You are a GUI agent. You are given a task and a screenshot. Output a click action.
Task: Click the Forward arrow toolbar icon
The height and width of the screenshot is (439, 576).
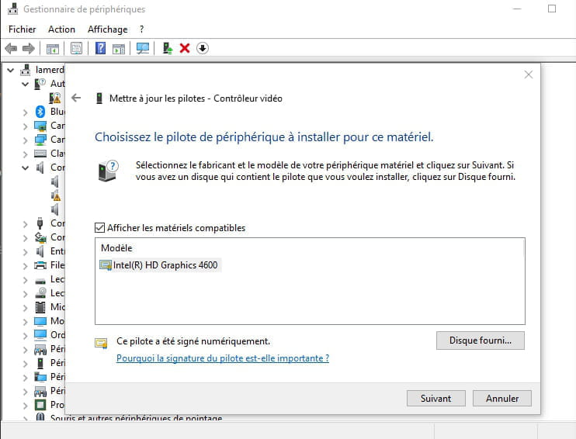28,48
